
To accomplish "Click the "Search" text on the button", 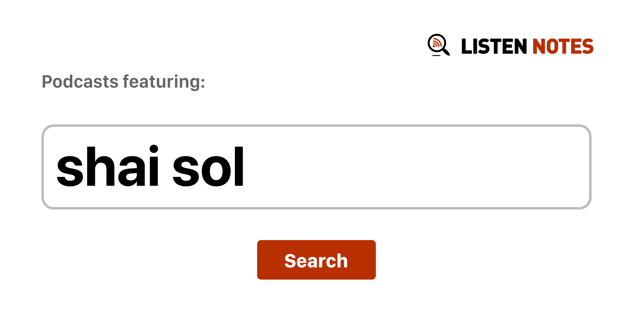I will tap(316, 261).
